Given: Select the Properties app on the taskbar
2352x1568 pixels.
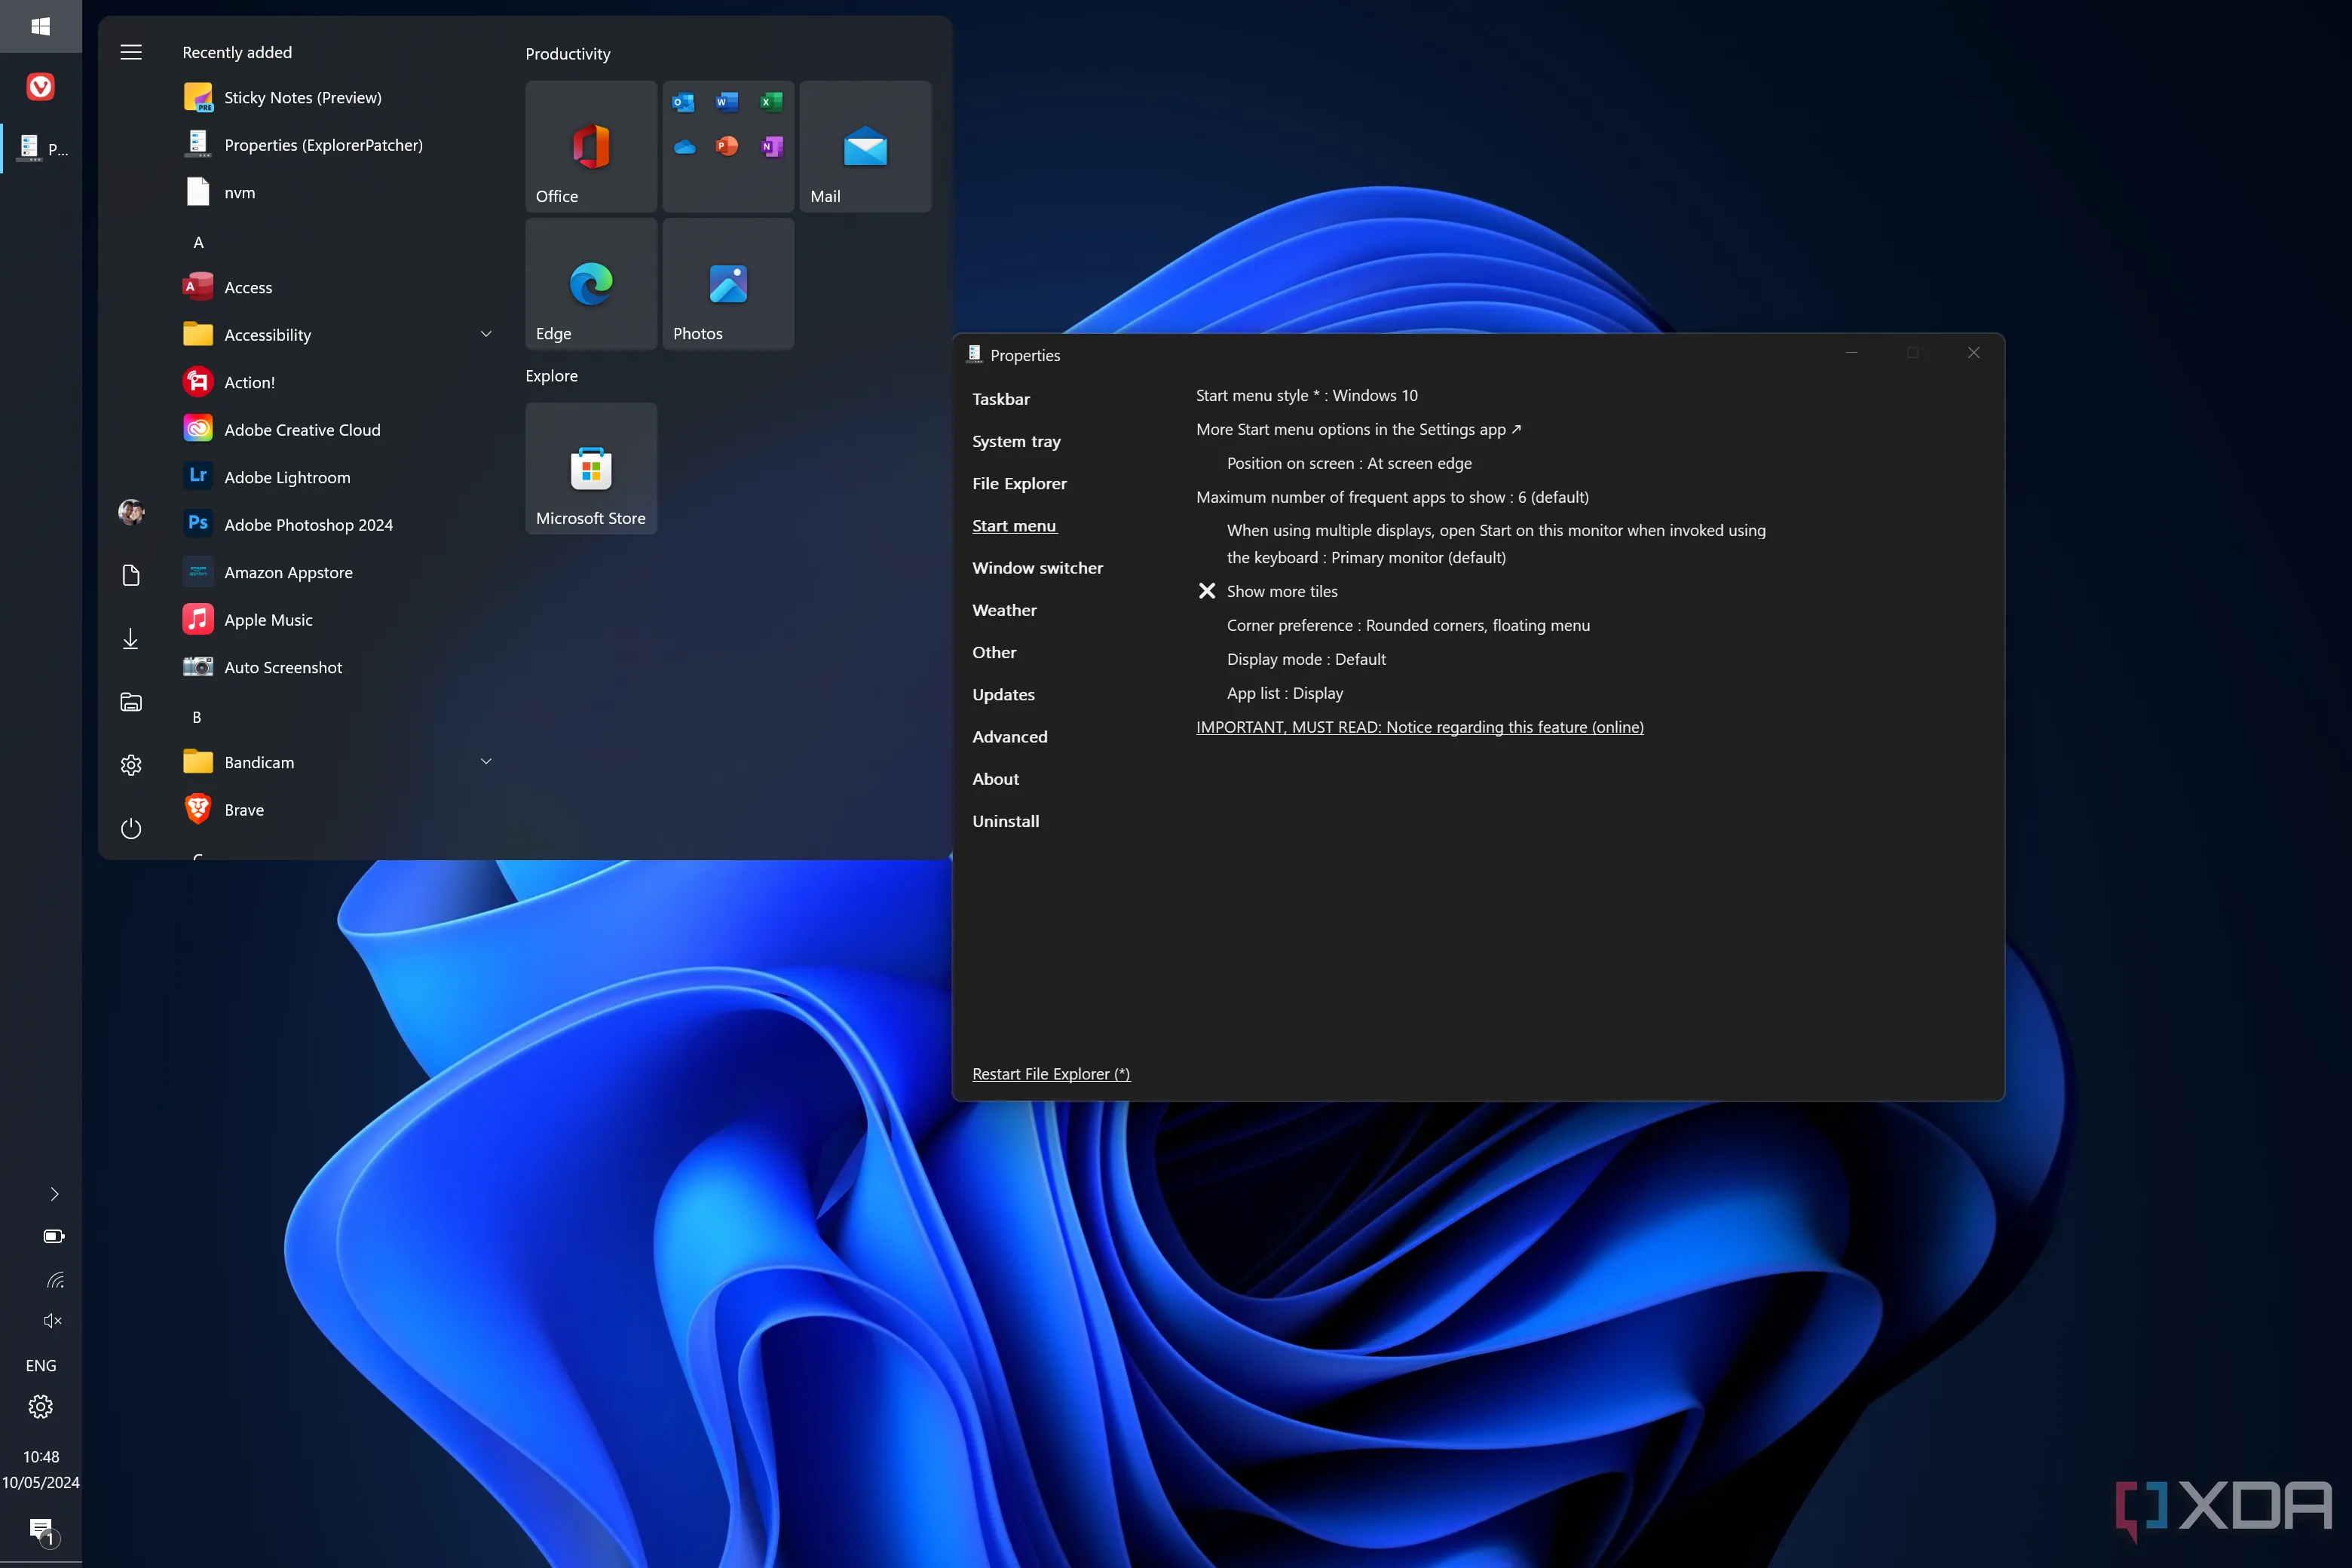Looking at the screenshot, I should [x=42, y=149].
